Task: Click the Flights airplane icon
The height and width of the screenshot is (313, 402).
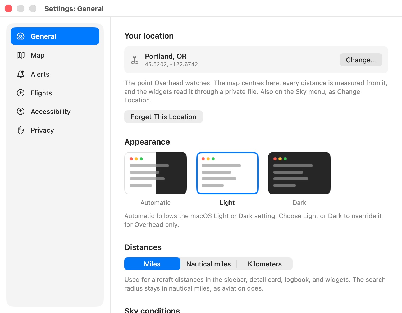Action: coord(21,93)
